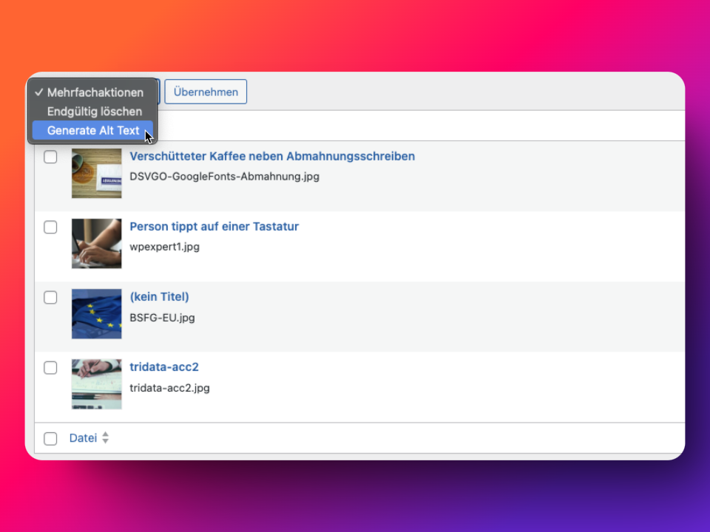The image size is (710, 532).
Task: Check the tridata-acc2 row checkbox
Action: coord(50,367)
